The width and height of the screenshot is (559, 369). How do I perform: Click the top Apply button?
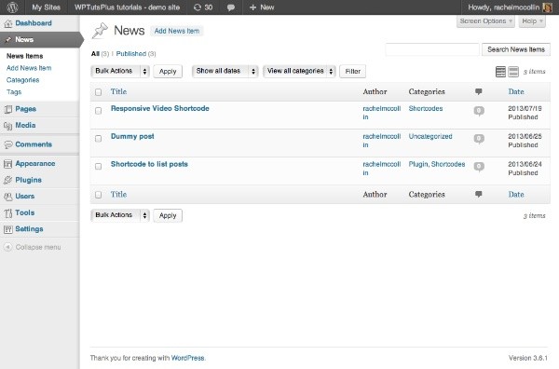[x=168, y=72]
